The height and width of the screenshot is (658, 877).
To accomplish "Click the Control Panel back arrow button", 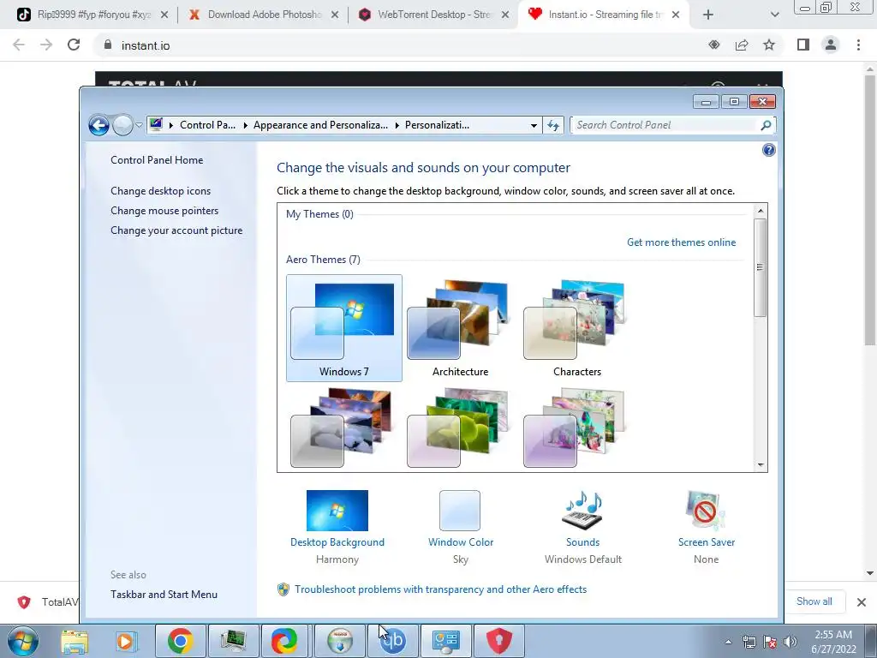I will [99, 125].
